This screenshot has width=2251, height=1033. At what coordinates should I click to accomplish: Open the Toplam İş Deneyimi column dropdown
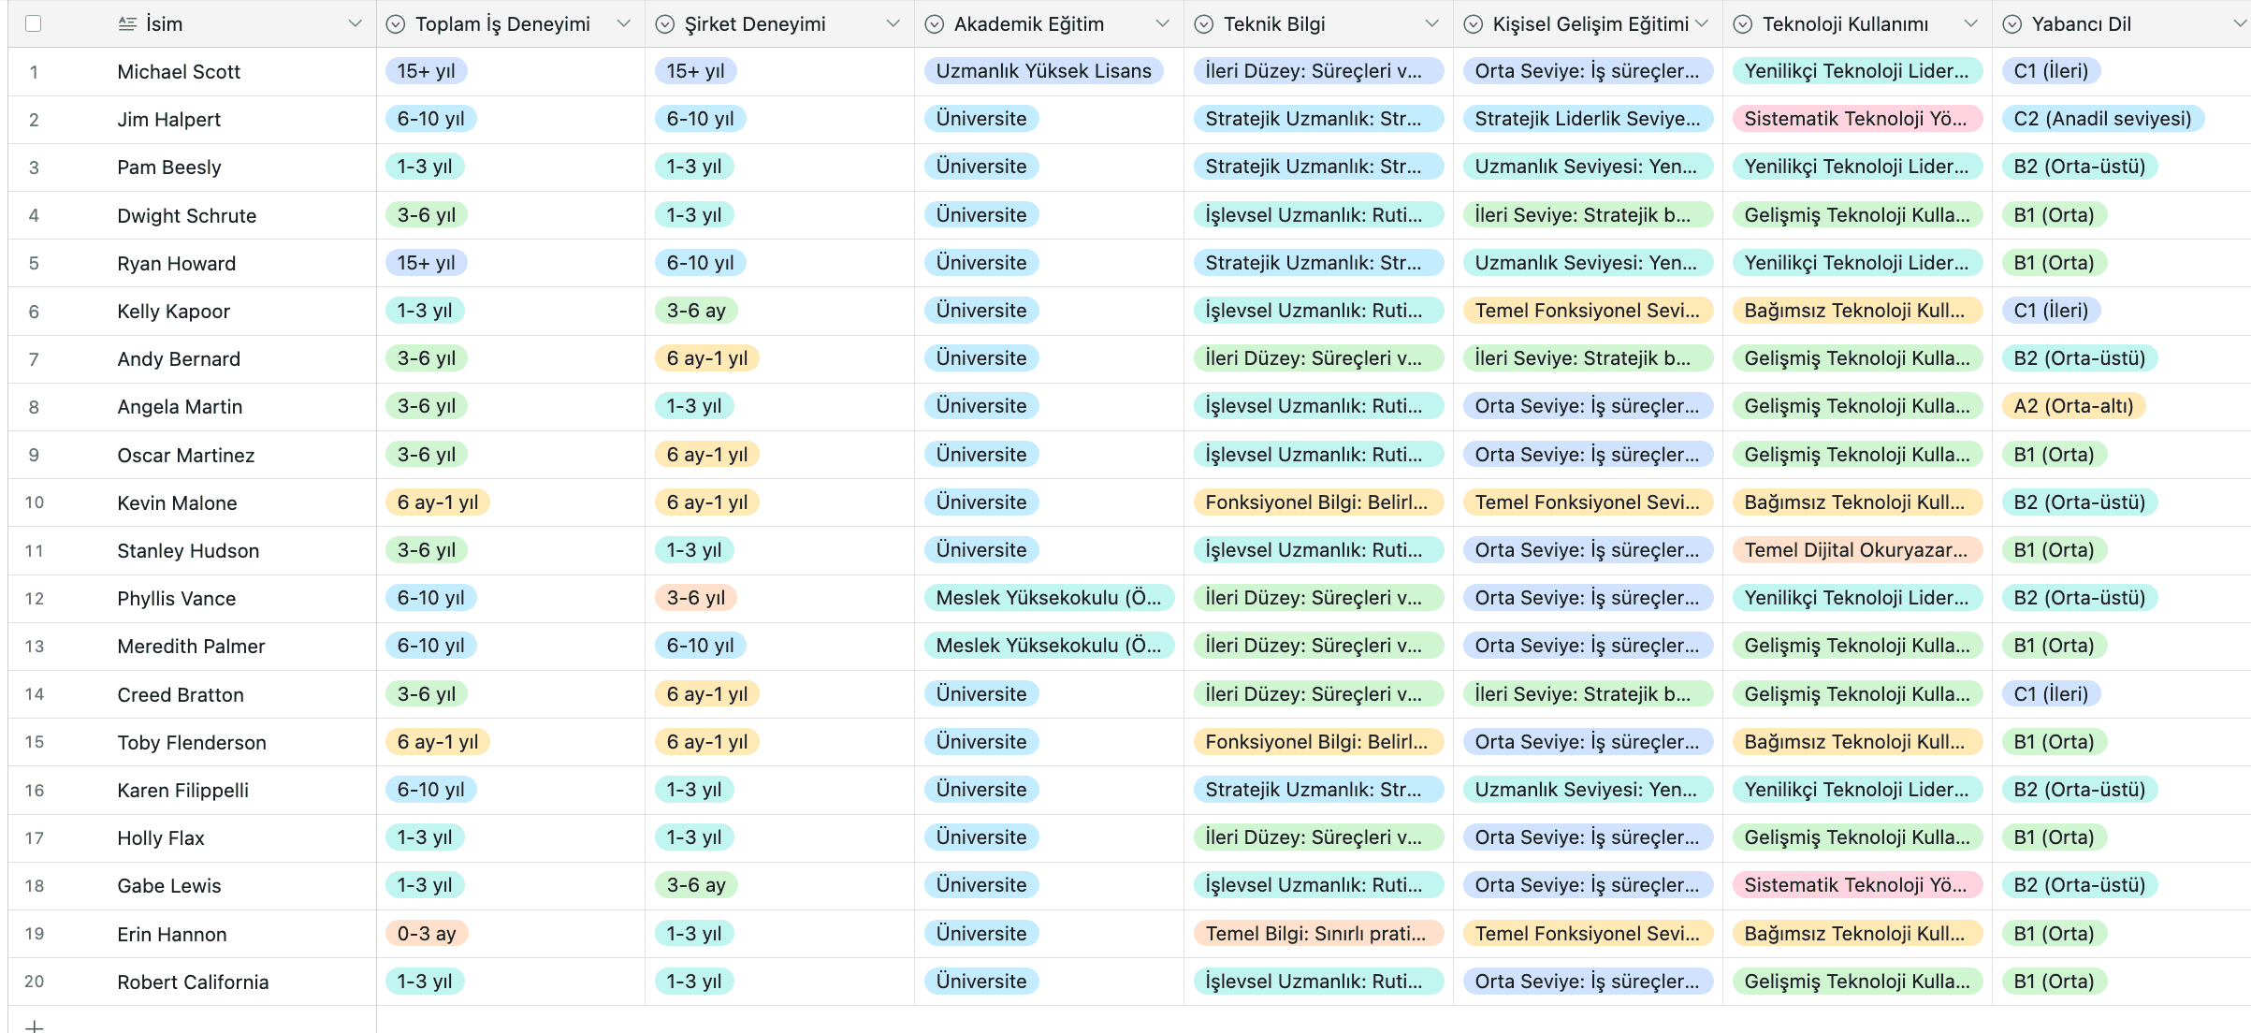pos(624,23)
